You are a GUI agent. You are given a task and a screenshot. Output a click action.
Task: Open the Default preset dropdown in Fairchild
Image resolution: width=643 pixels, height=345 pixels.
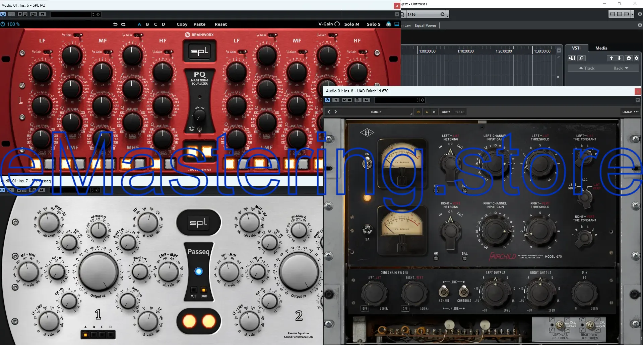[x=376, y=112]
